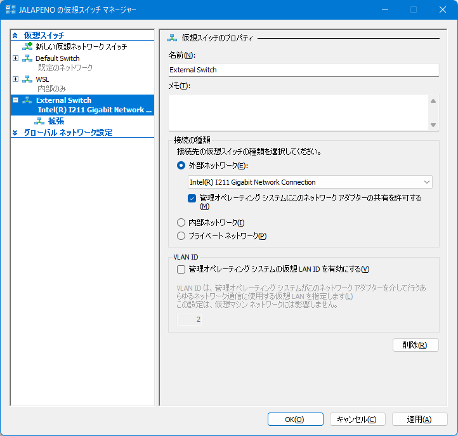The width and height of the screenshot is (458, 436).
Task: Close the virtual switch manager window
Action: point(443,10)
